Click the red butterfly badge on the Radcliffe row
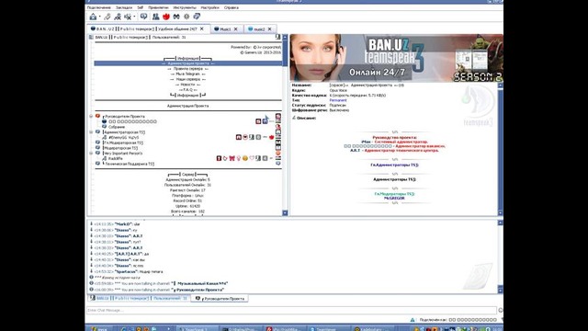This screenshot has height=331, width=588. [x=232, y=158]
